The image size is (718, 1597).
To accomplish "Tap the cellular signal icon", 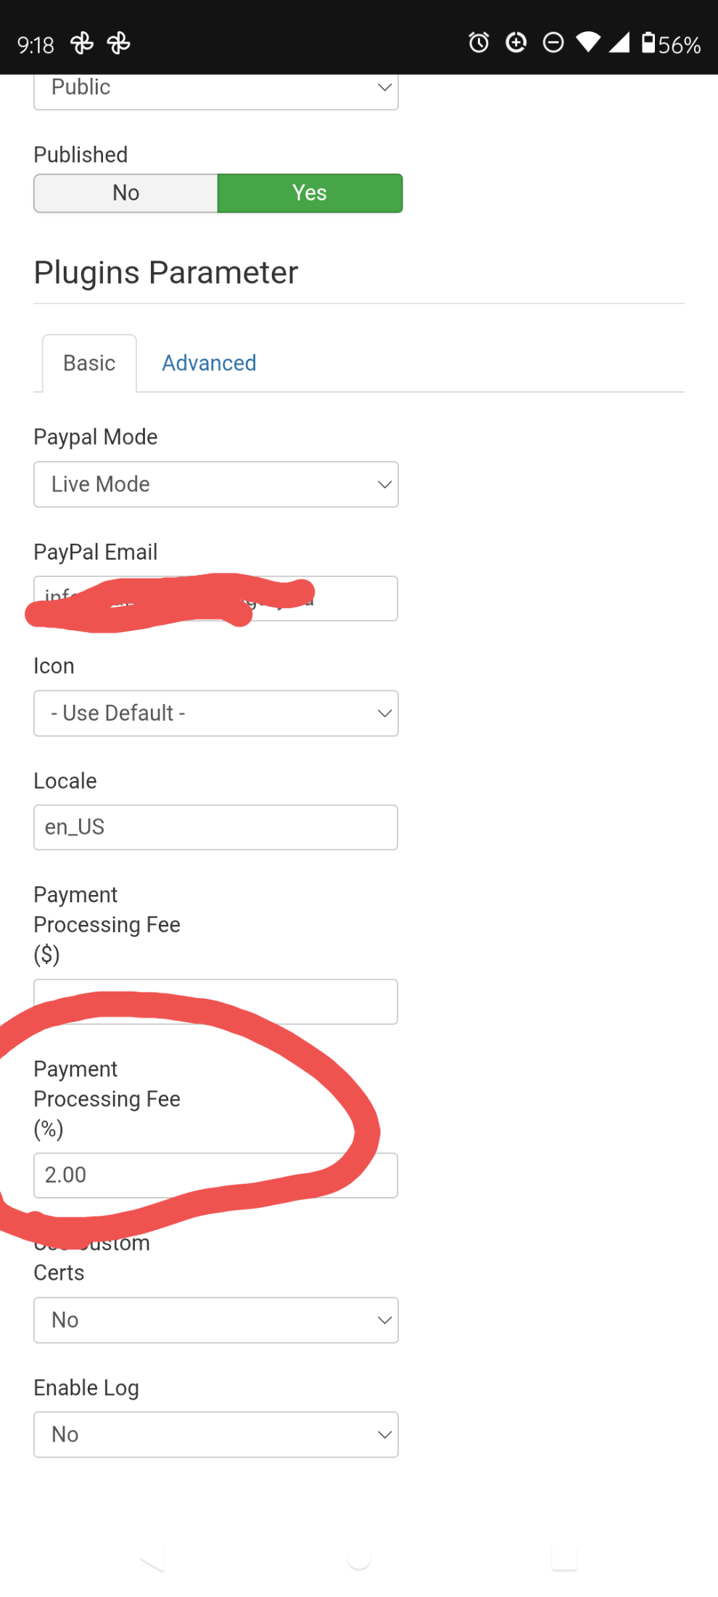I will click(x=619, y=44).
